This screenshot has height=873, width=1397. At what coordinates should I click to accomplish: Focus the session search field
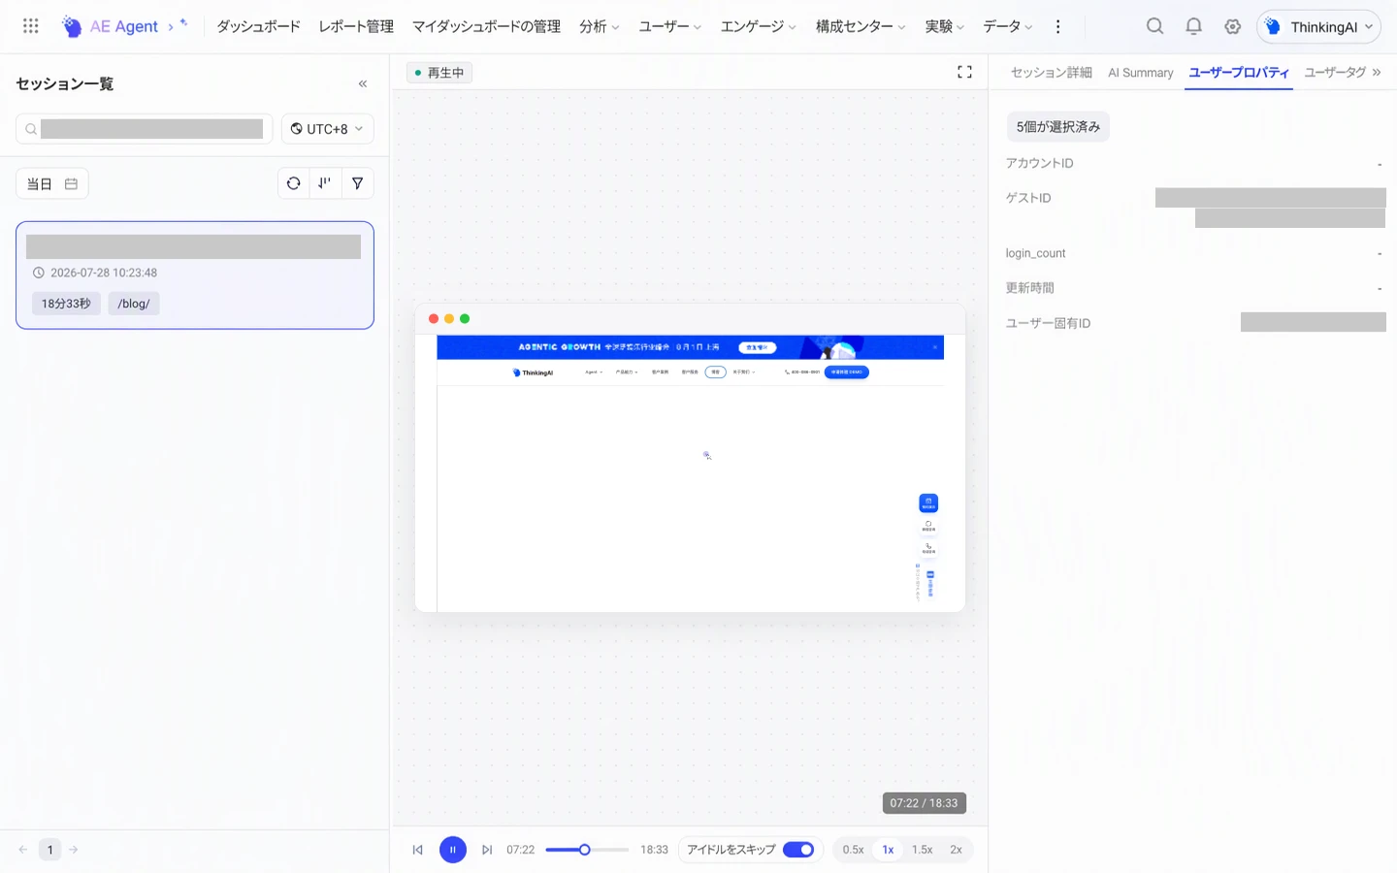tap(145, 129)
